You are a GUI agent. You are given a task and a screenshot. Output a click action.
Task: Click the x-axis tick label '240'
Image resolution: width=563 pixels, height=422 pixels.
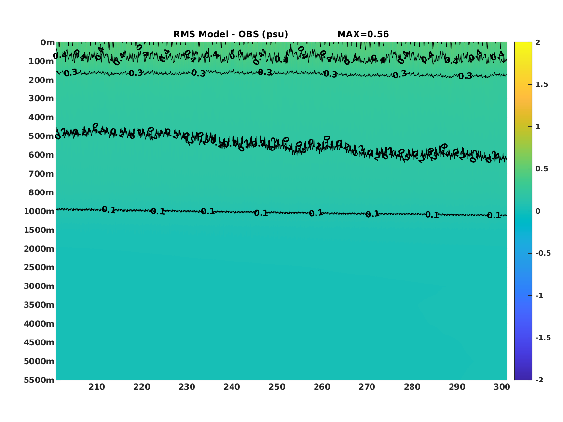(232, 387)
